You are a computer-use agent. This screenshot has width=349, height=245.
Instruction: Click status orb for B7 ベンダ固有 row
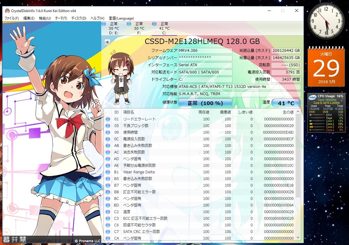pos(108,185)
